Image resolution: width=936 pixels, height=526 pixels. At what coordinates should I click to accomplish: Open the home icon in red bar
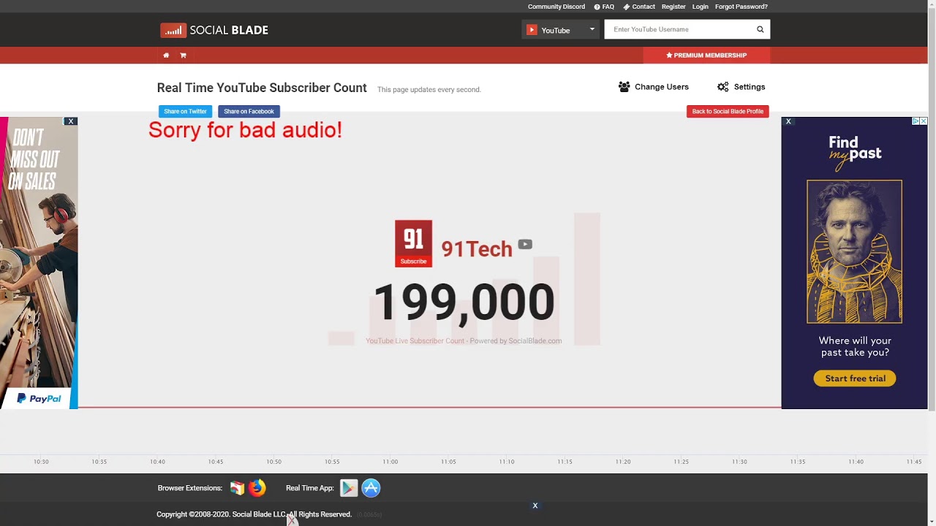(x=166, y=56)
